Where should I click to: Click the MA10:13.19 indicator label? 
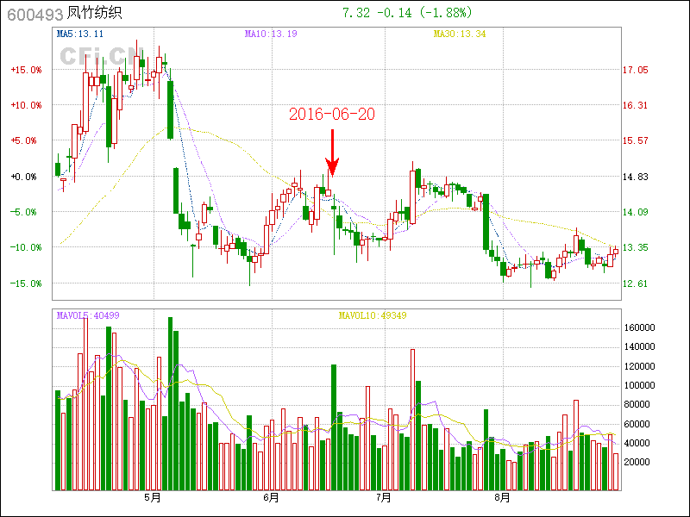click(271, 34)
